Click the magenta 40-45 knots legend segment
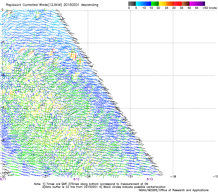This screenshot has width=218, height=192. pyautogui.click(x=193, y=4)
